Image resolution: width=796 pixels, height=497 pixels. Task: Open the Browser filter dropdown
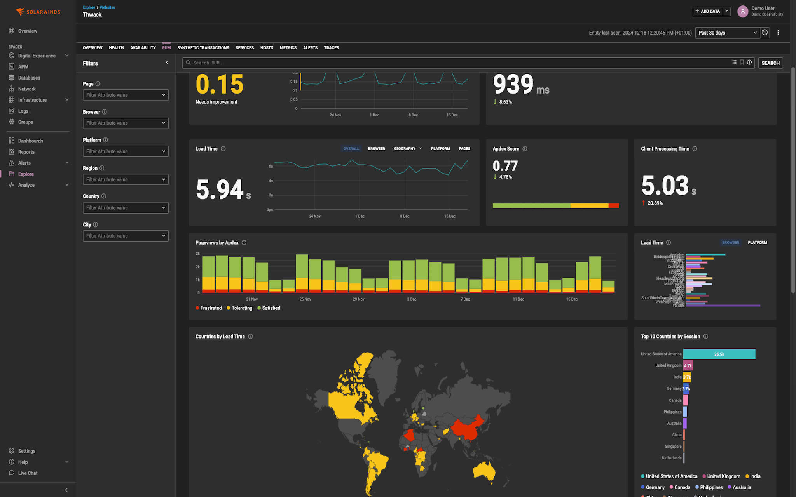click(x=126, y=123)
